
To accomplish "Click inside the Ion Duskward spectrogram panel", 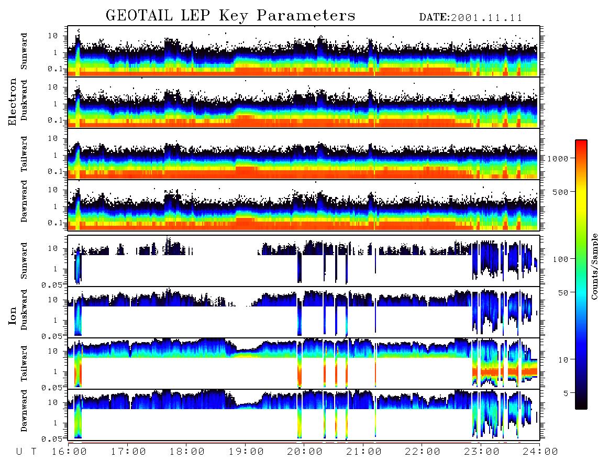I will (x=304, y=312).
